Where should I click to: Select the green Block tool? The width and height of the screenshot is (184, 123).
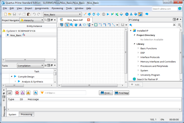[x=96, y=25]
